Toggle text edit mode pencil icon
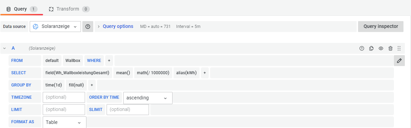The height and width of the screenshot is (128, 411). click(399, 61)
